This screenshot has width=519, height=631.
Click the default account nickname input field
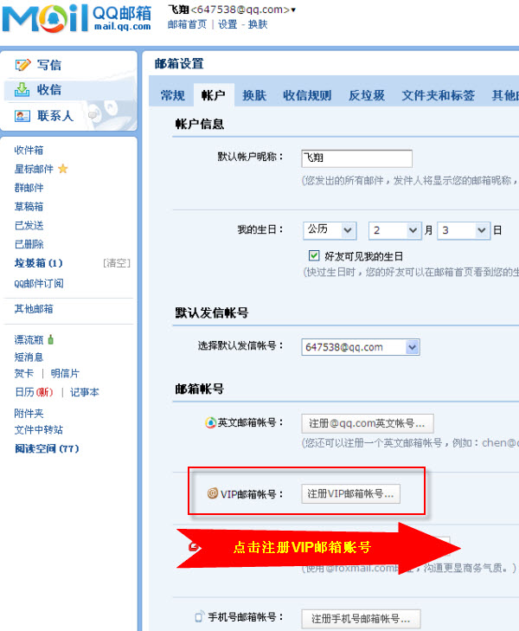pyautogui.click(x=356, y=158)
